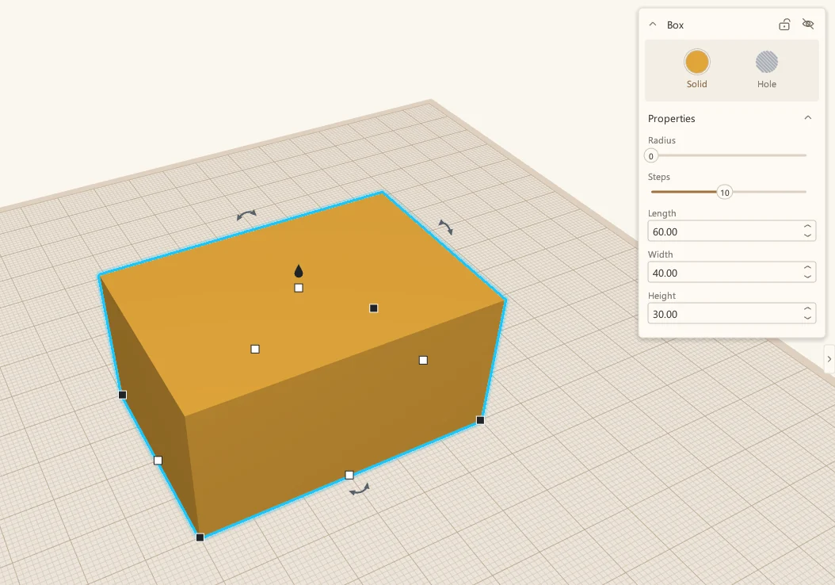This screenshot has width=835, height=585.
Task: Select the white midpoint handle on the left bottom edge
Action: tap(158, 461)
